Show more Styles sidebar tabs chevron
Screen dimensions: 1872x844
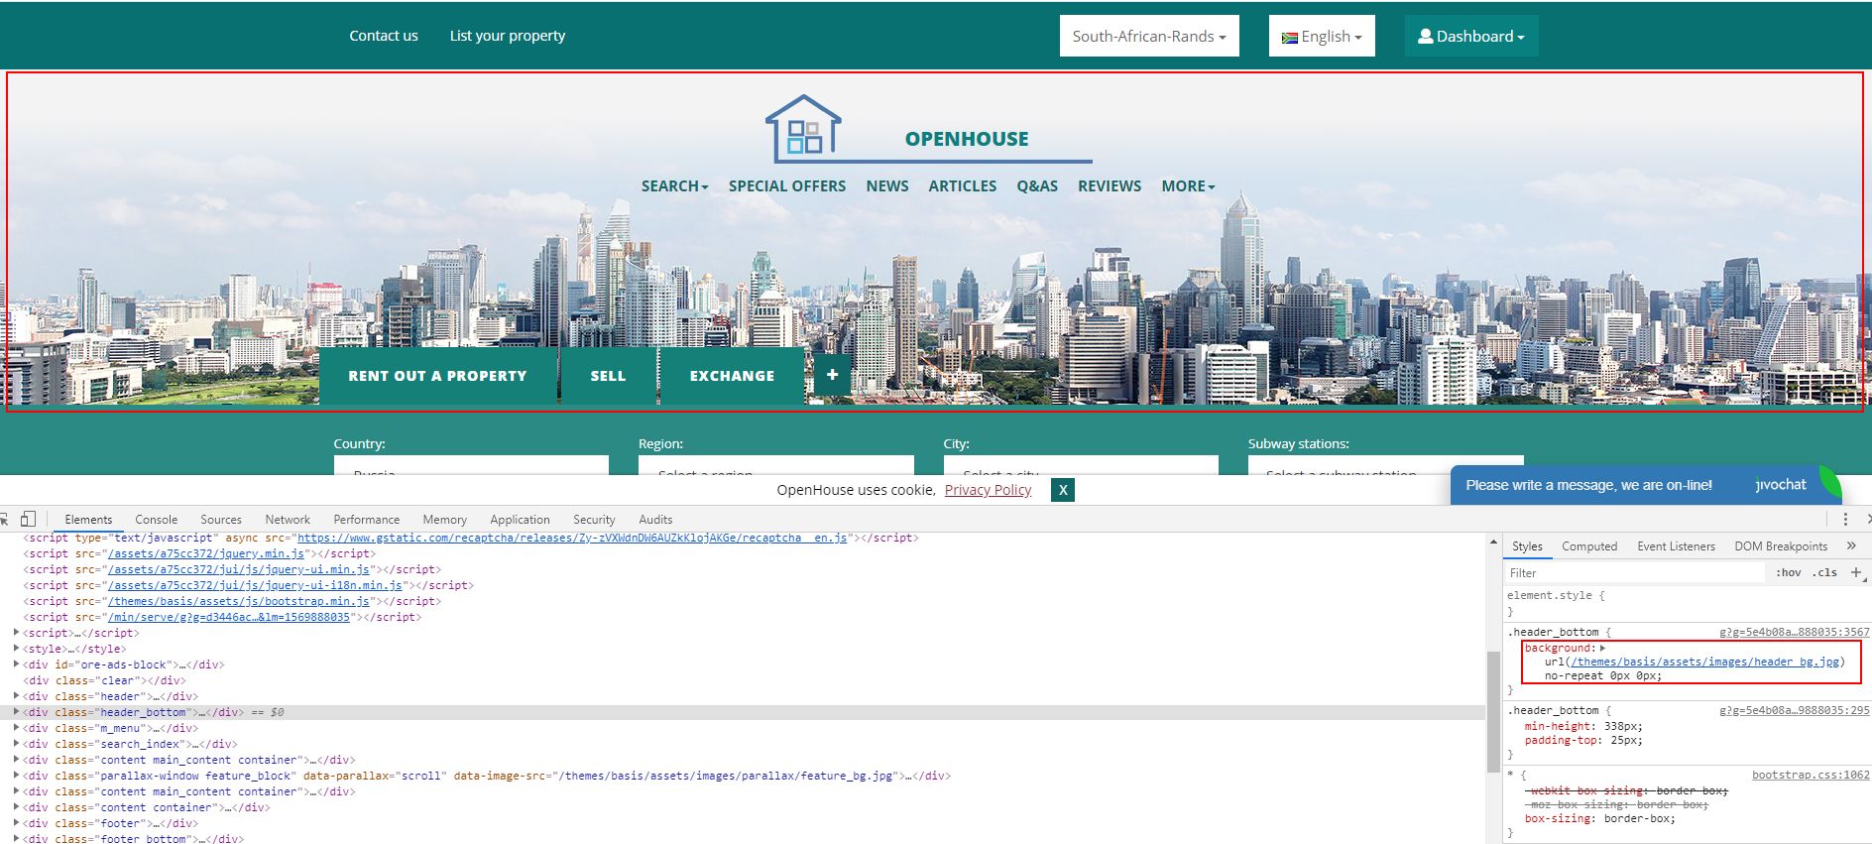[1851, 545]
